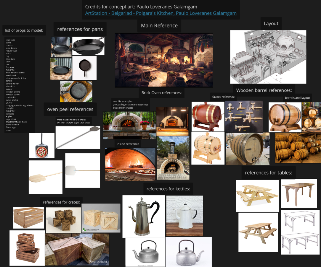Select the 'references for tables:' heading
321x267 pixels.
pyautogui.click(x=269, y=173)
